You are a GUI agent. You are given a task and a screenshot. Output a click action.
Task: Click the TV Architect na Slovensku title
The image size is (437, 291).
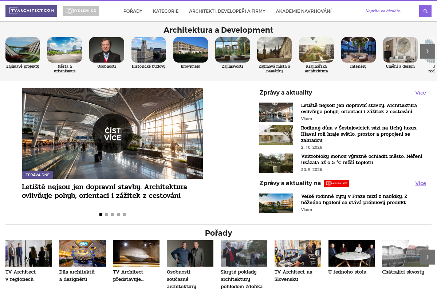pyautogui.click(x=294, y=276)
